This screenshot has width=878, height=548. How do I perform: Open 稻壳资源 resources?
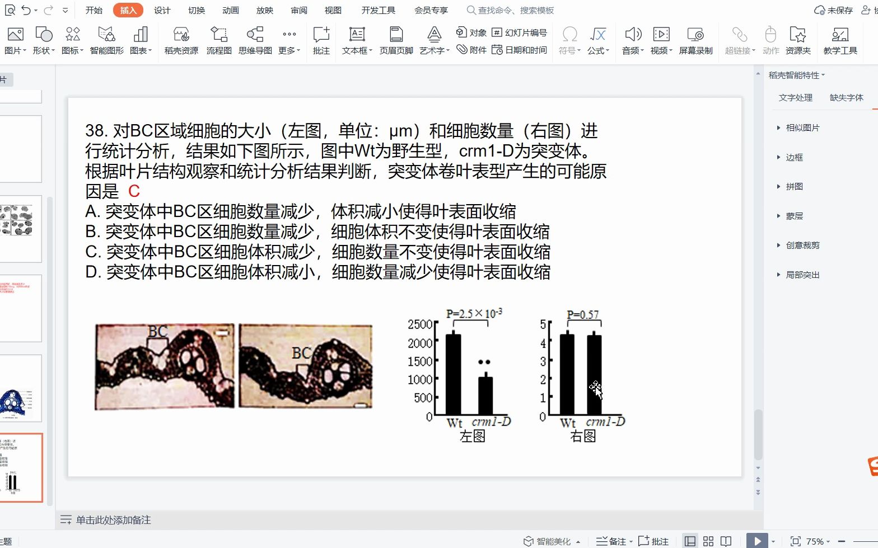[181, 41]
